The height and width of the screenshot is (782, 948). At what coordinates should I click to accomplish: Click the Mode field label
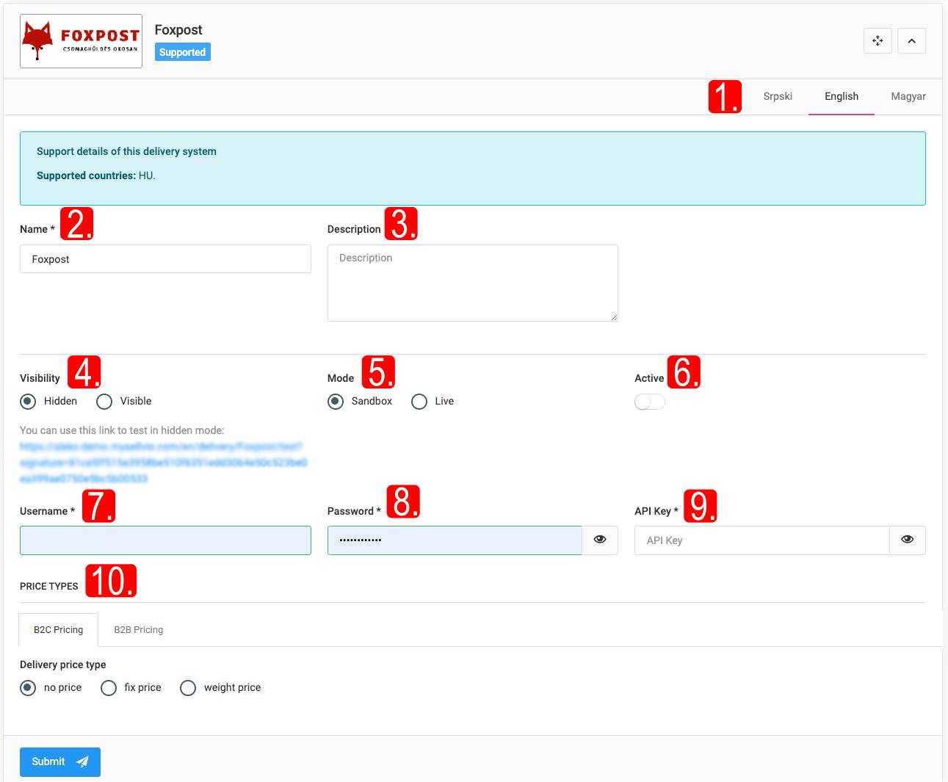tap(341, 378)
